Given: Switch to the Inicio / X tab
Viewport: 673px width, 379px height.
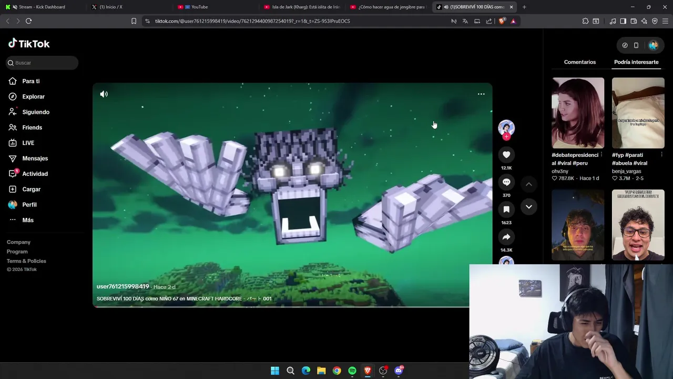Looking at the screenshot, I should click(129, 7).
